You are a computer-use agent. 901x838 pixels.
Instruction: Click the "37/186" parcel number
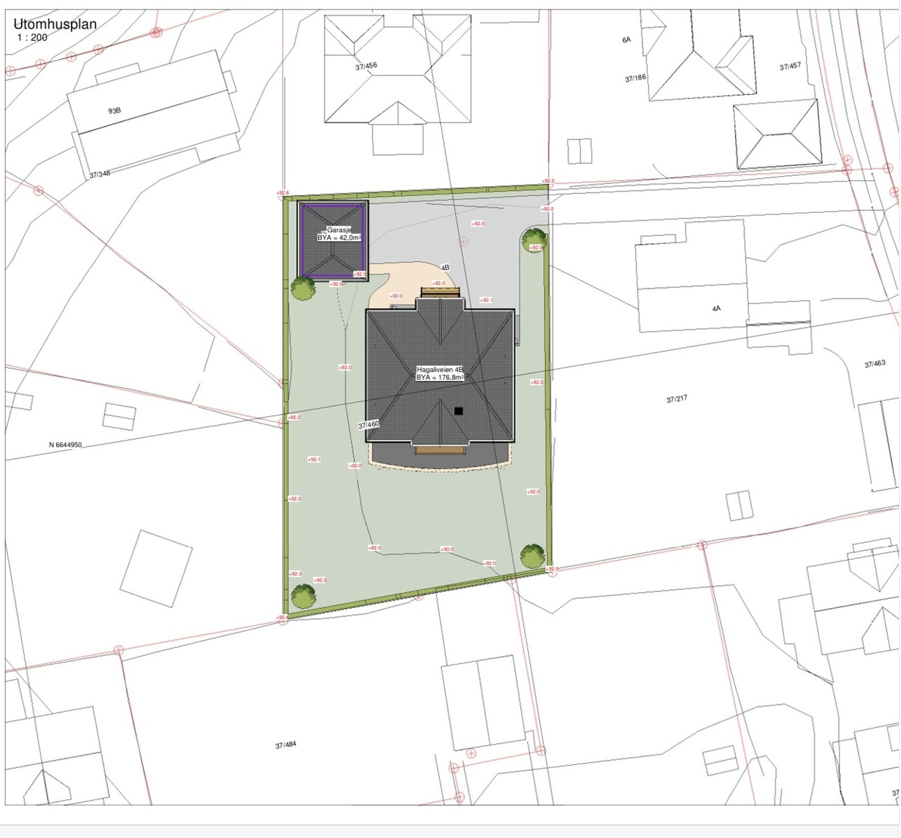635,78
